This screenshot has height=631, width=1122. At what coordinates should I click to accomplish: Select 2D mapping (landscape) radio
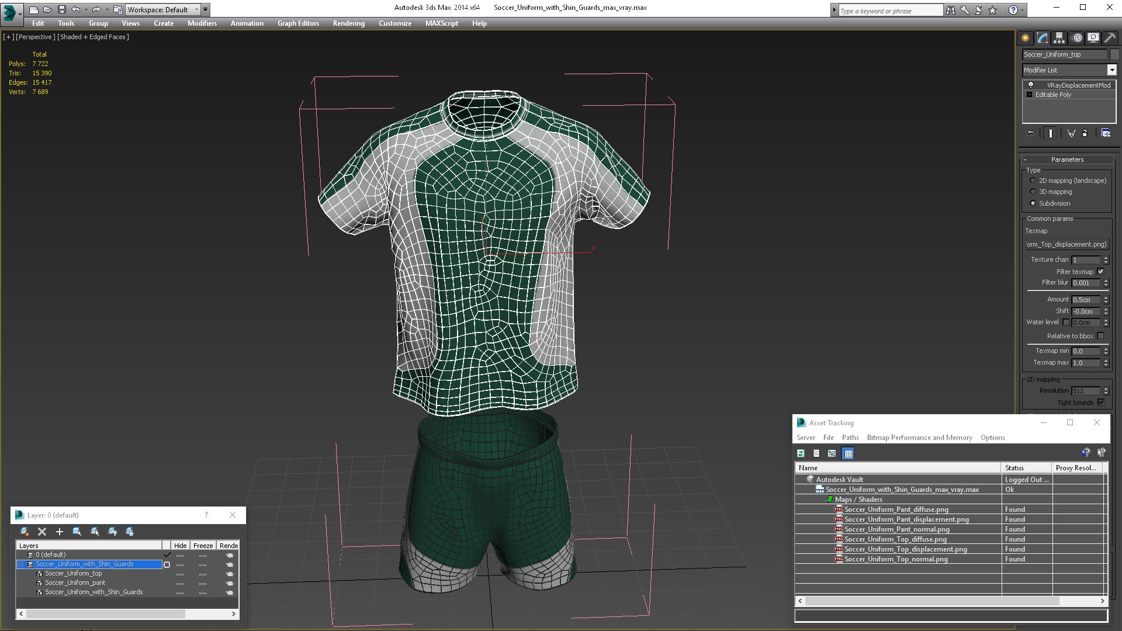coord(1033,181)
